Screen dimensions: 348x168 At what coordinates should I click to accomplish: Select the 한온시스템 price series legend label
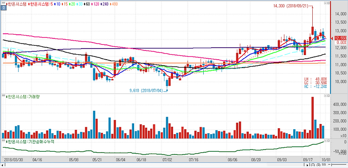coord(17,4)
